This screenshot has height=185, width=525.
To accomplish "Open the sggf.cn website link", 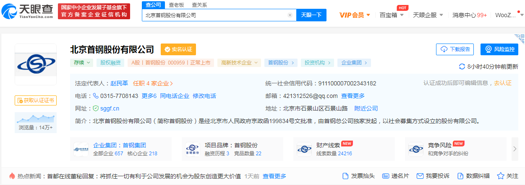I will point(110,108).
